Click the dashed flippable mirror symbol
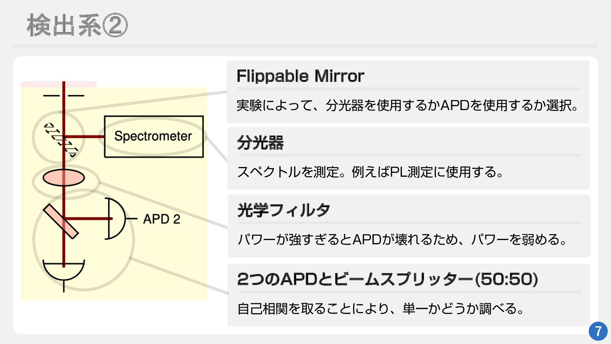Image resolution: width=611 pixels, height=344 pixels. click(60, 140)
